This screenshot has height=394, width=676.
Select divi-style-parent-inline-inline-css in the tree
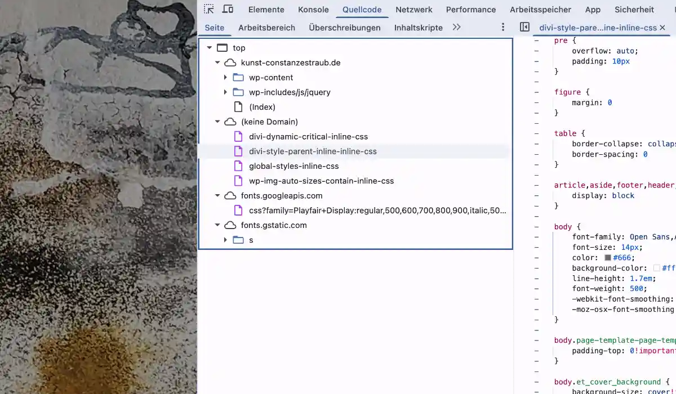point(313,151)
